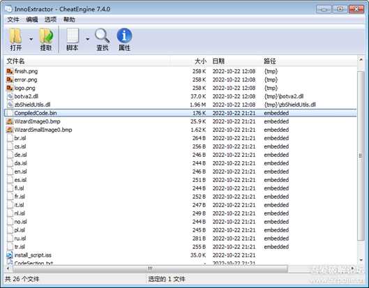Sort by the 路径 column header
The width and height of the screenshot is (369, 288).
click(270, 61)
